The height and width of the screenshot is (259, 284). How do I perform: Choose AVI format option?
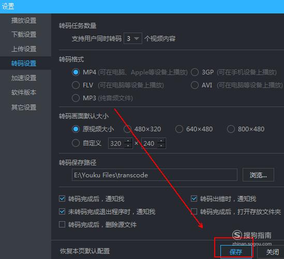point(195,85)
